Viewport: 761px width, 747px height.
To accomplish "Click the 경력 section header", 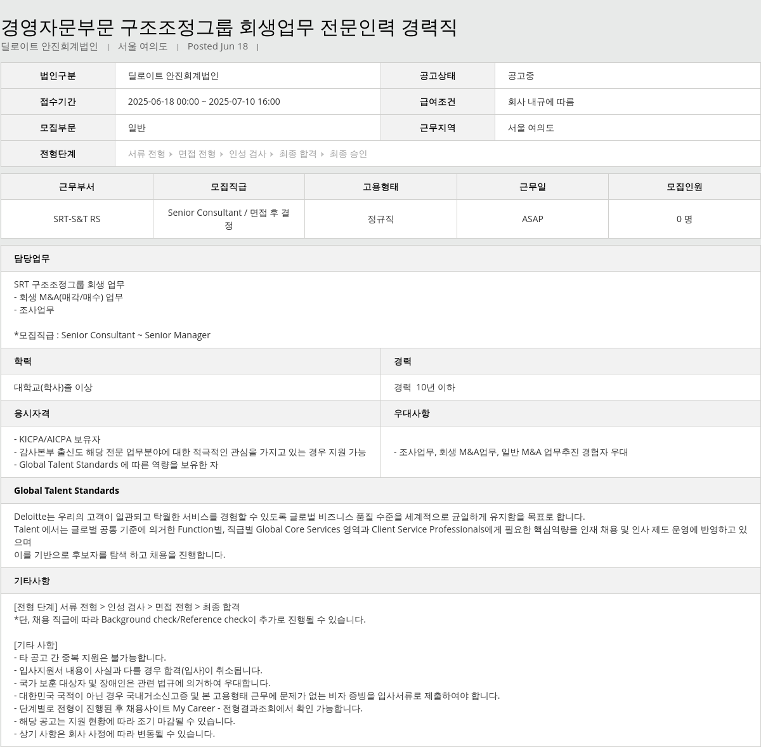I will (571, 361).
